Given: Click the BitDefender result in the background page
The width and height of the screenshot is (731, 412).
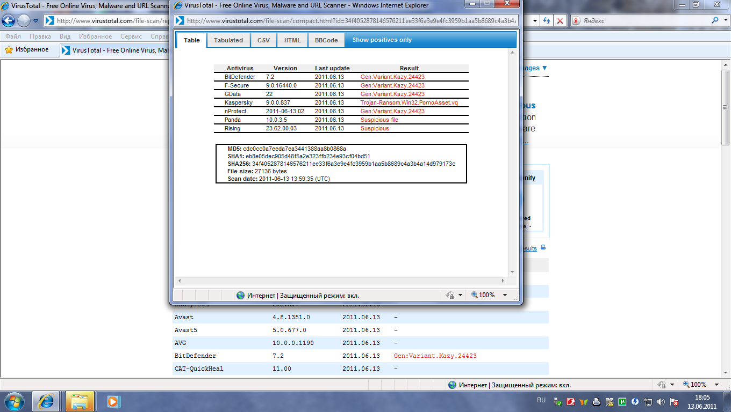Looking at the screenshot, I should pyautogui.click(x=435, y=356).
